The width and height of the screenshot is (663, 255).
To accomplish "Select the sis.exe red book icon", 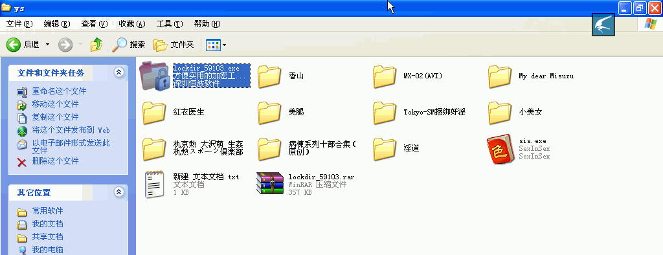I will pyautogui.click(x=500, y=149).
